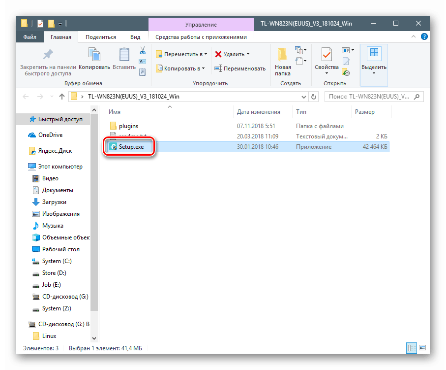Click the Properties icon in the quick access toolbar
Screen dimensions: 446x370
40,23
